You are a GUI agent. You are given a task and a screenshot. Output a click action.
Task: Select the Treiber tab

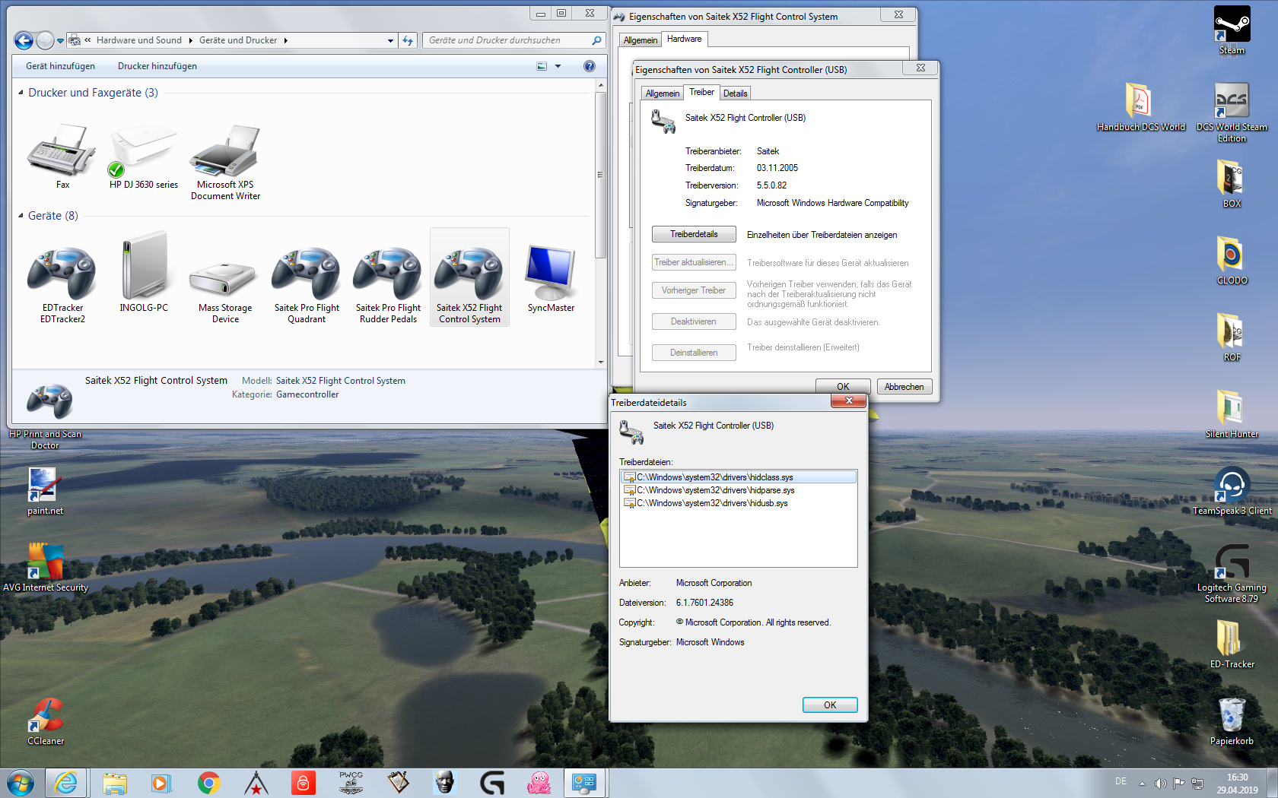701,92
